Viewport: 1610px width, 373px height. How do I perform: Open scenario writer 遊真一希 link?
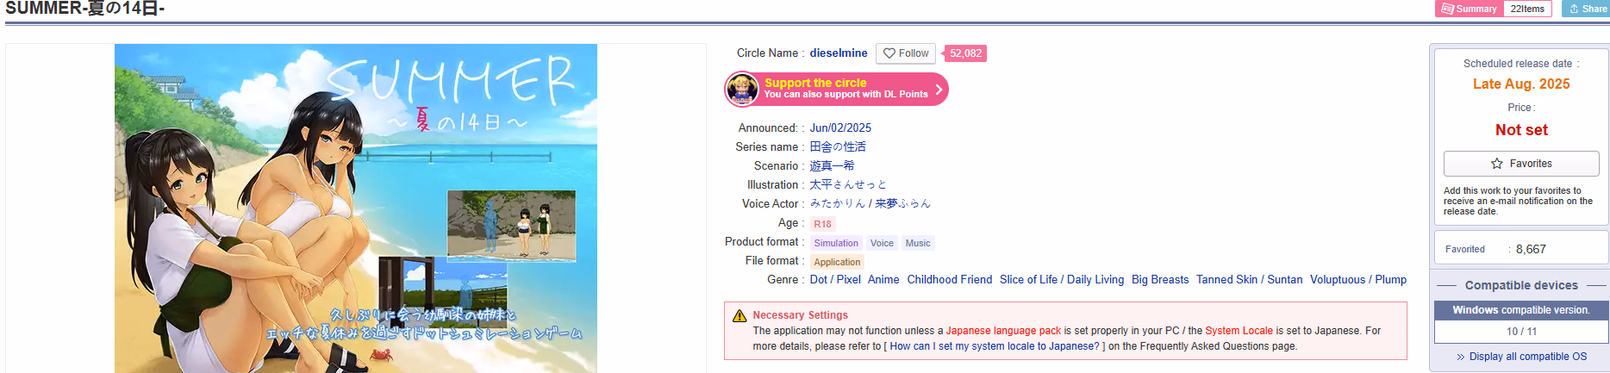click(x=832, y=165)
